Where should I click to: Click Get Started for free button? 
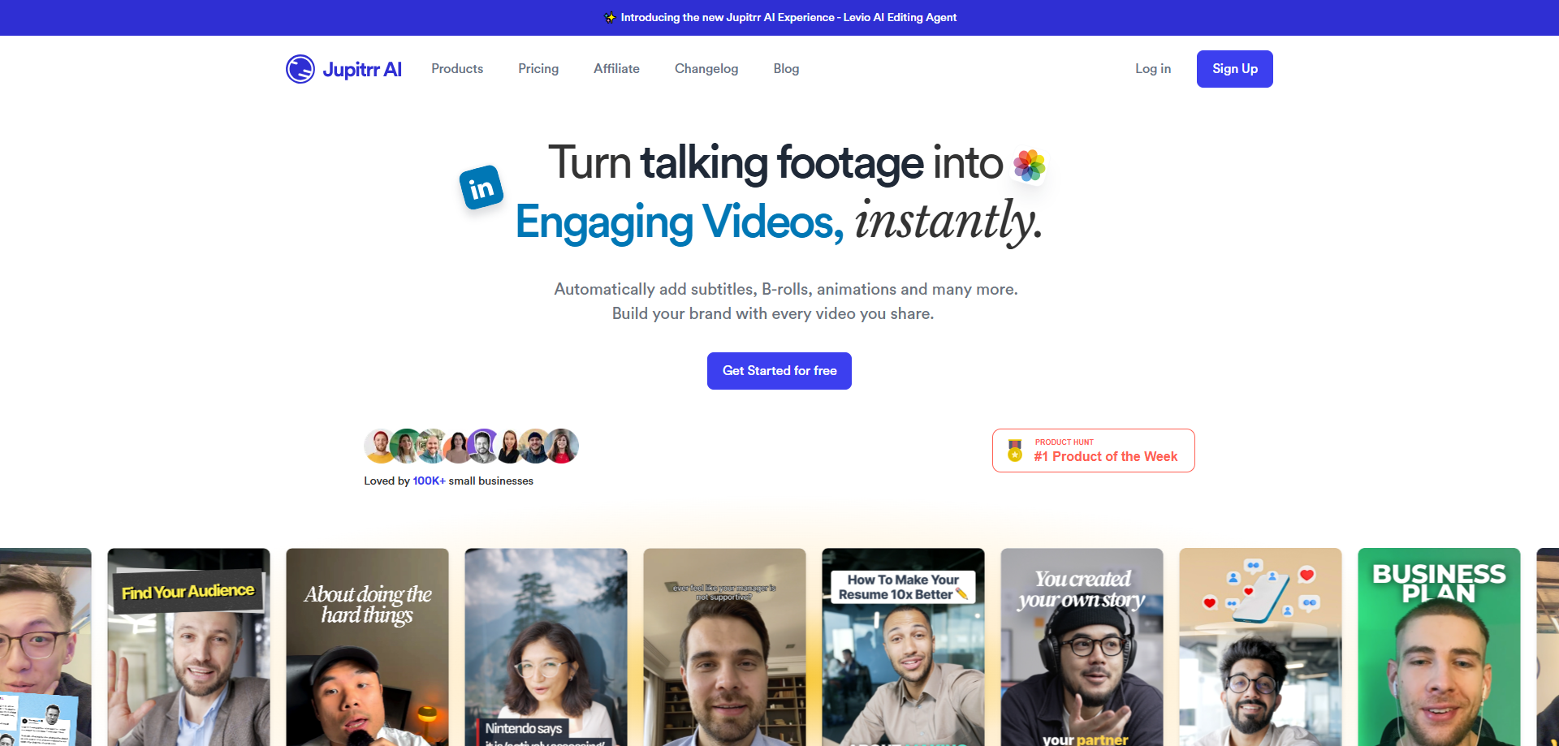[x=779, y=371]
